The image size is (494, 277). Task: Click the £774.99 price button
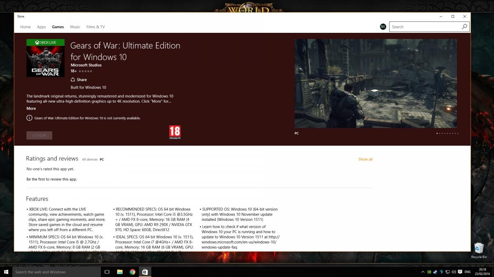pyautogui.click(x=39, y=135)
